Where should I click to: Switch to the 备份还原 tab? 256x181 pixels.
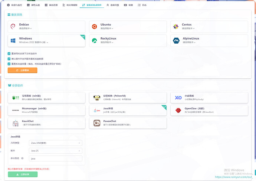pyautogui.click(x=51, y=5)
